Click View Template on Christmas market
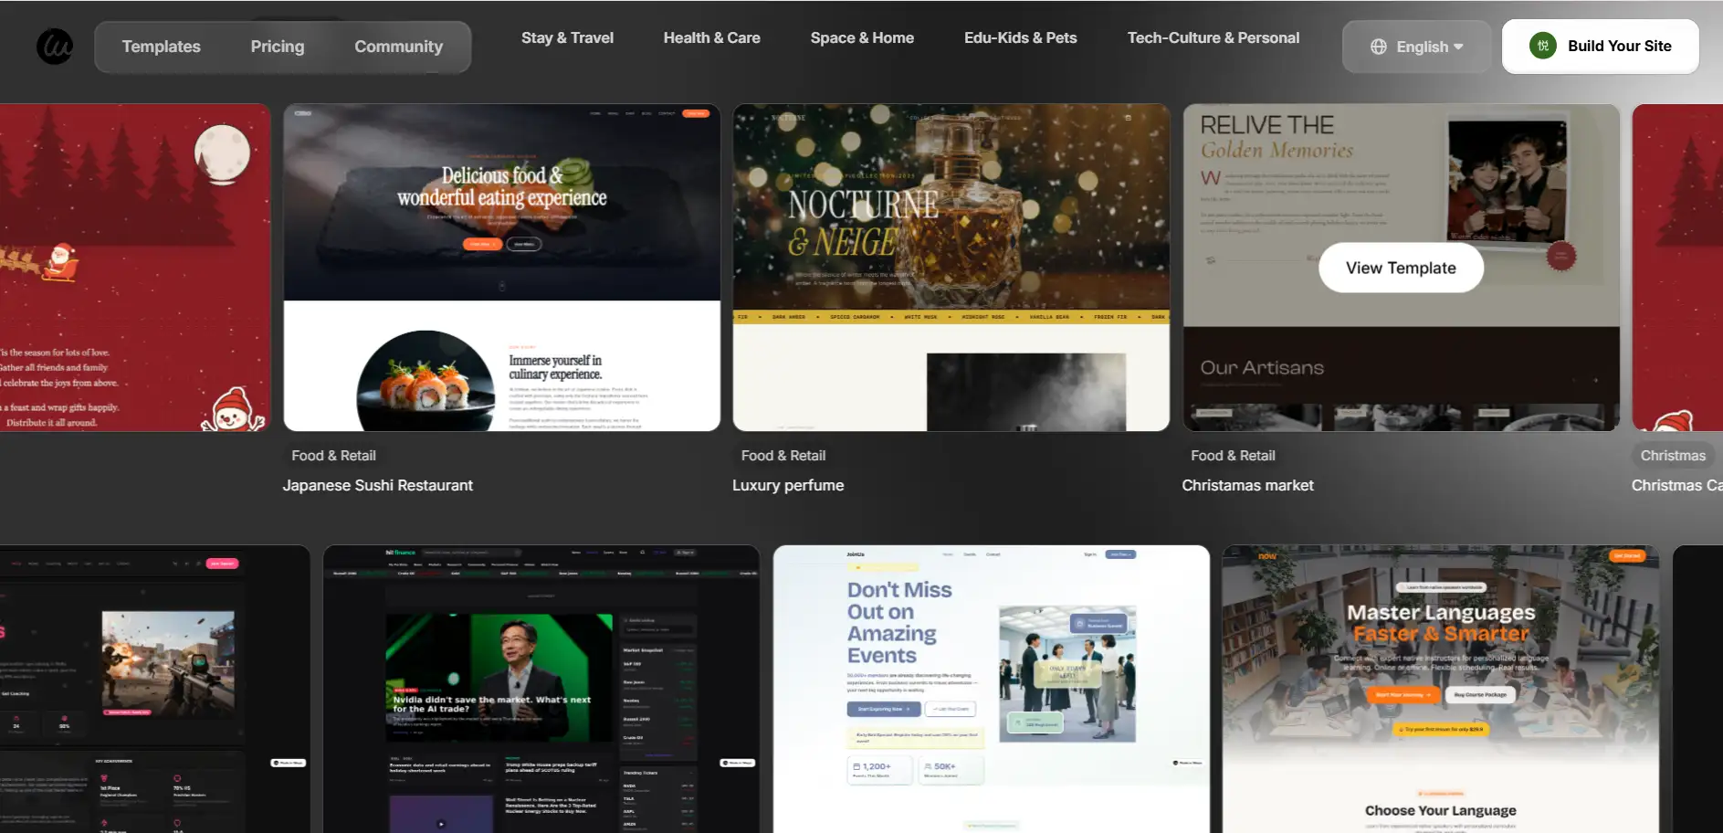 (1401, 267)
